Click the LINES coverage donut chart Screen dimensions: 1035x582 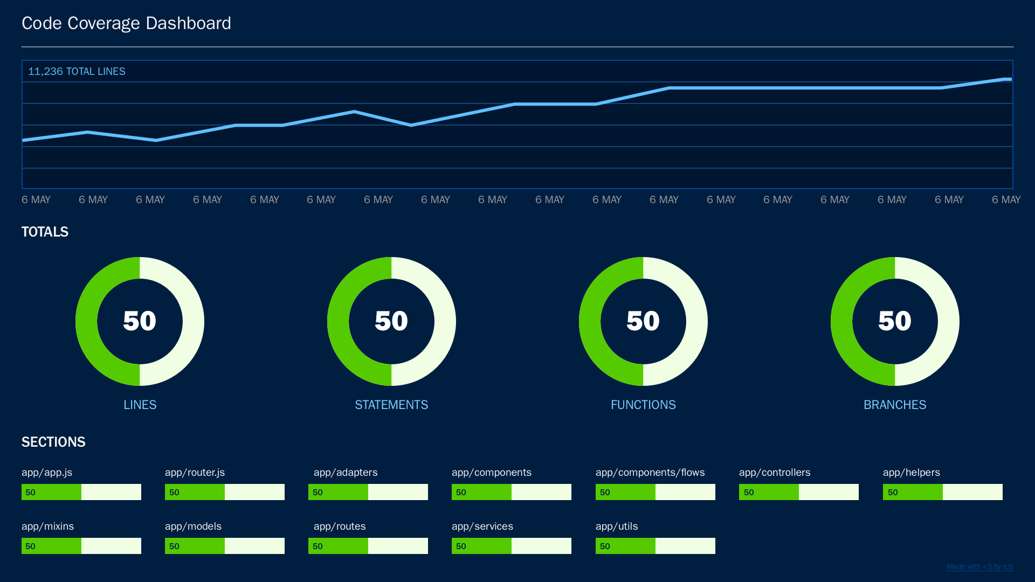(140, 321)
